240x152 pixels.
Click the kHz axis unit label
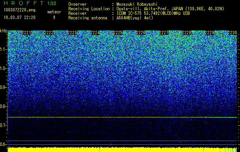pyautogui.click(x=3, y=31)
